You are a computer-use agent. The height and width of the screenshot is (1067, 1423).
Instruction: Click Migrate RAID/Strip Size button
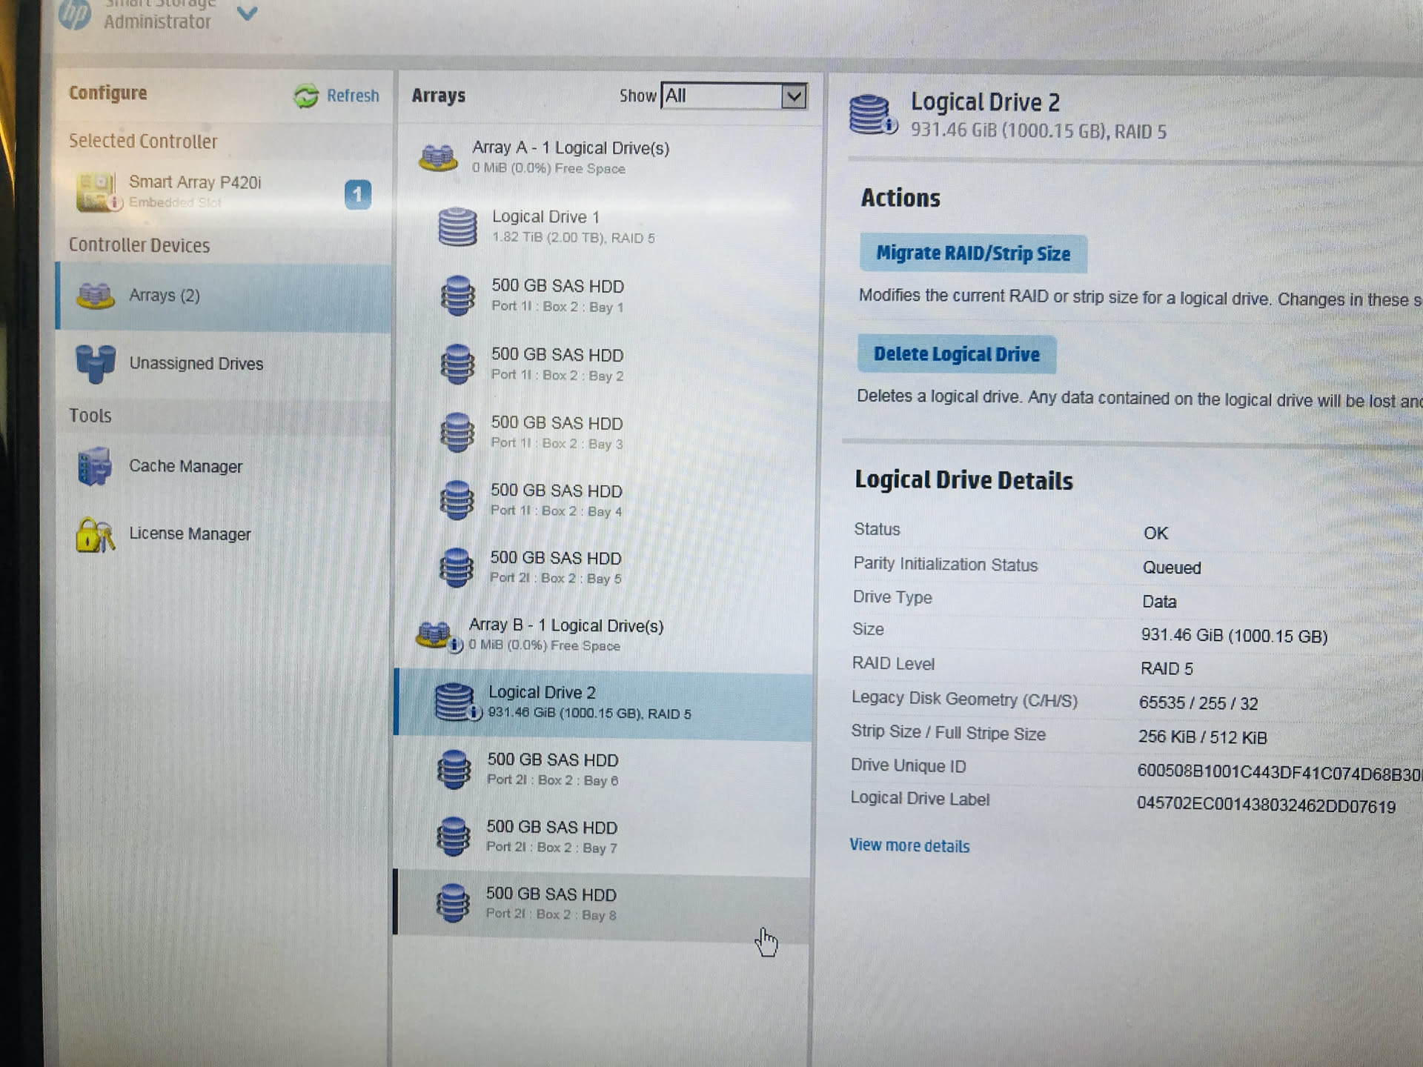pos(972,253)
